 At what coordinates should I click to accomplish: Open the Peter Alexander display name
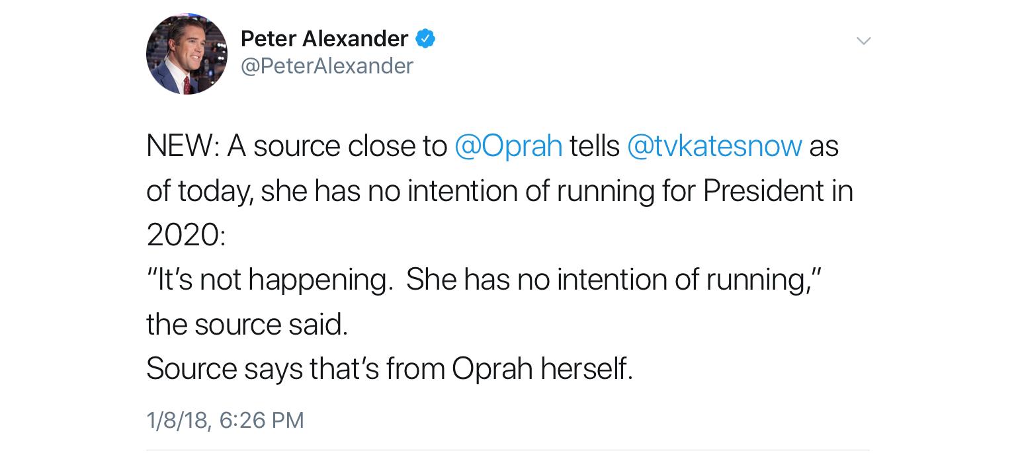point(324,39)
